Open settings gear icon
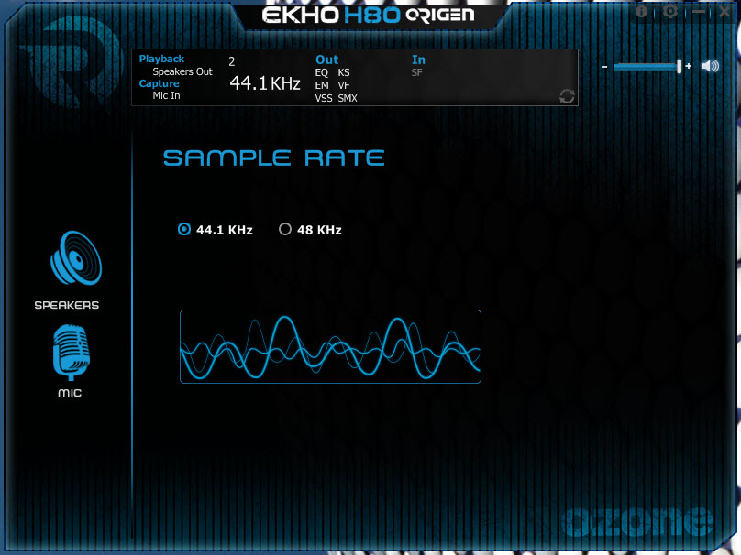This screenshot has width=741, height=555. pos(670,11)
